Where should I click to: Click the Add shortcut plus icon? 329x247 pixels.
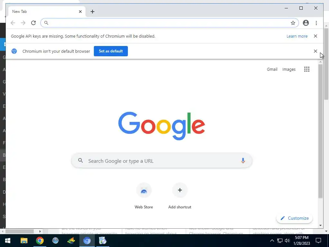click(180, 190)
